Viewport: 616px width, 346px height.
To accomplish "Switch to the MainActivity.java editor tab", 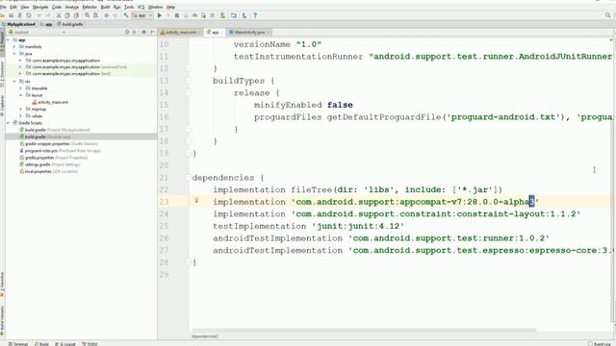I will [x=249, y=32].
